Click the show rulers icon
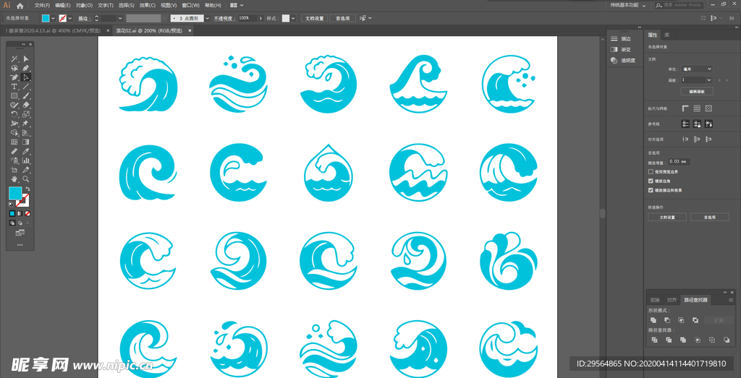Viewport: 741px width, 378px height. 685,108
